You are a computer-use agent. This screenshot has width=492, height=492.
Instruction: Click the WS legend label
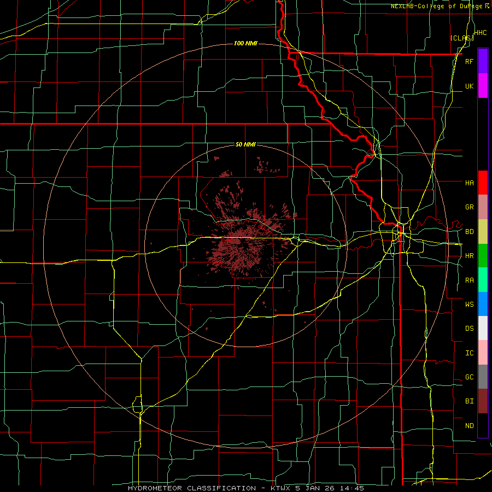pos(469,304)
